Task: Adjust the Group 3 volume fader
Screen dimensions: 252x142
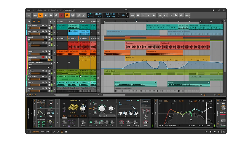Action: pyautogui.click(x=39, y=40)
